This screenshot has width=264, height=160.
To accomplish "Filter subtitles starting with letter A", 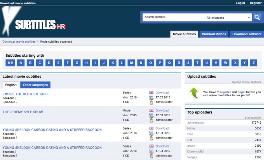I will pos(21,63).
